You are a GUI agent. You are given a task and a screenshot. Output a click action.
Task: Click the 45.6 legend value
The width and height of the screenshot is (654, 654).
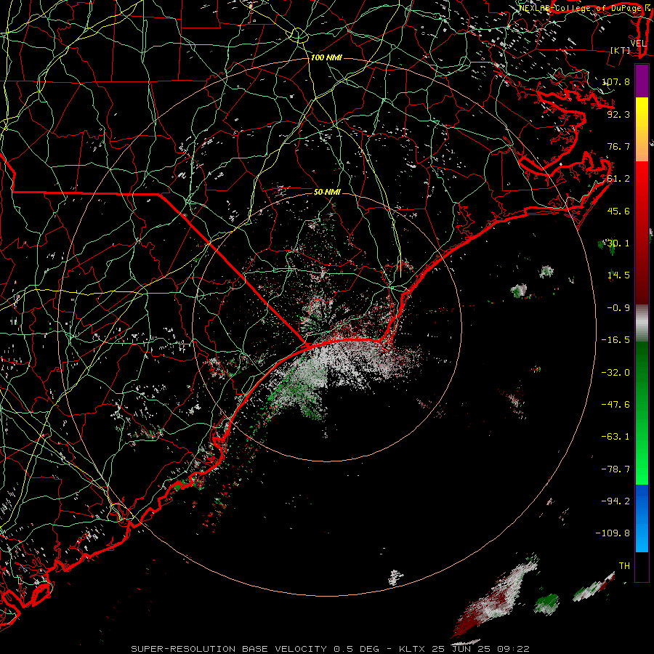618,211
